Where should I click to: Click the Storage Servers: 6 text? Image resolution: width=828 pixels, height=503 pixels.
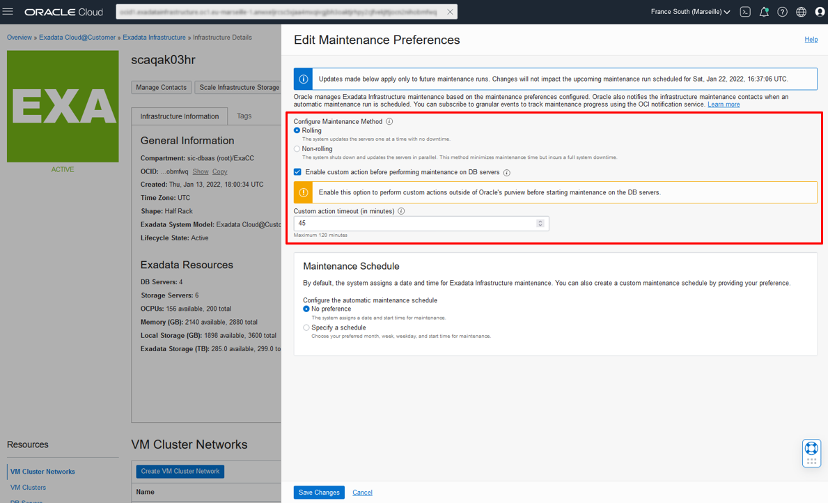[x=169, y=295]
